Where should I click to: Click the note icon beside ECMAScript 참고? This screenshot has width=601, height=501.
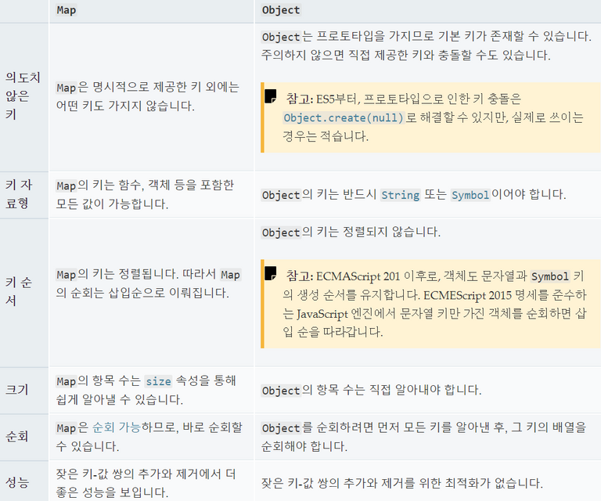click(270, 273)
